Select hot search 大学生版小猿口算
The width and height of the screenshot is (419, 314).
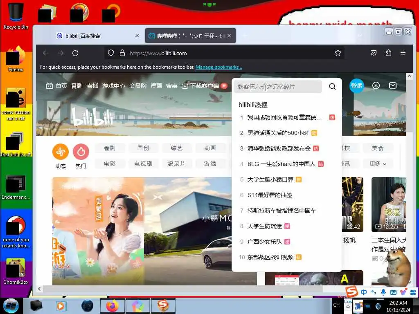pyautogui.click(x=270, y=179)
